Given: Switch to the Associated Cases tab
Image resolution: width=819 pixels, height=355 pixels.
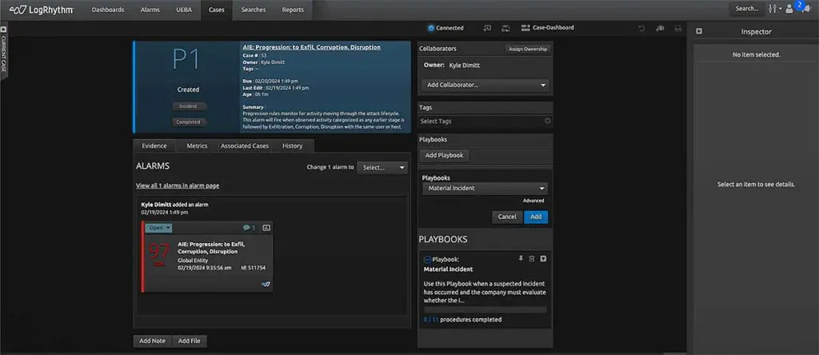Looking at the screenshot, I should 245,146.
